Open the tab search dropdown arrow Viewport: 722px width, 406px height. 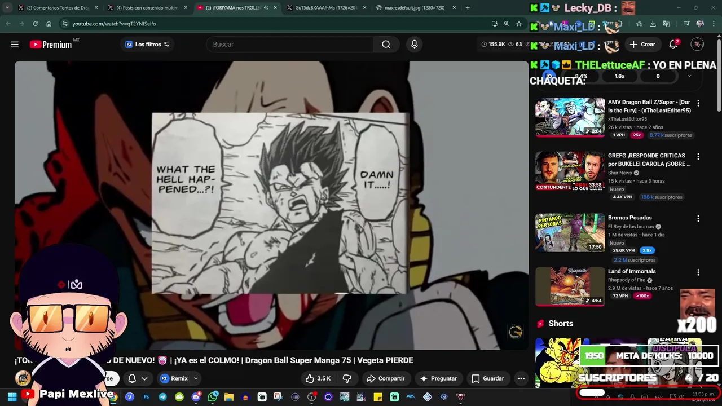(x=7, y=8)
